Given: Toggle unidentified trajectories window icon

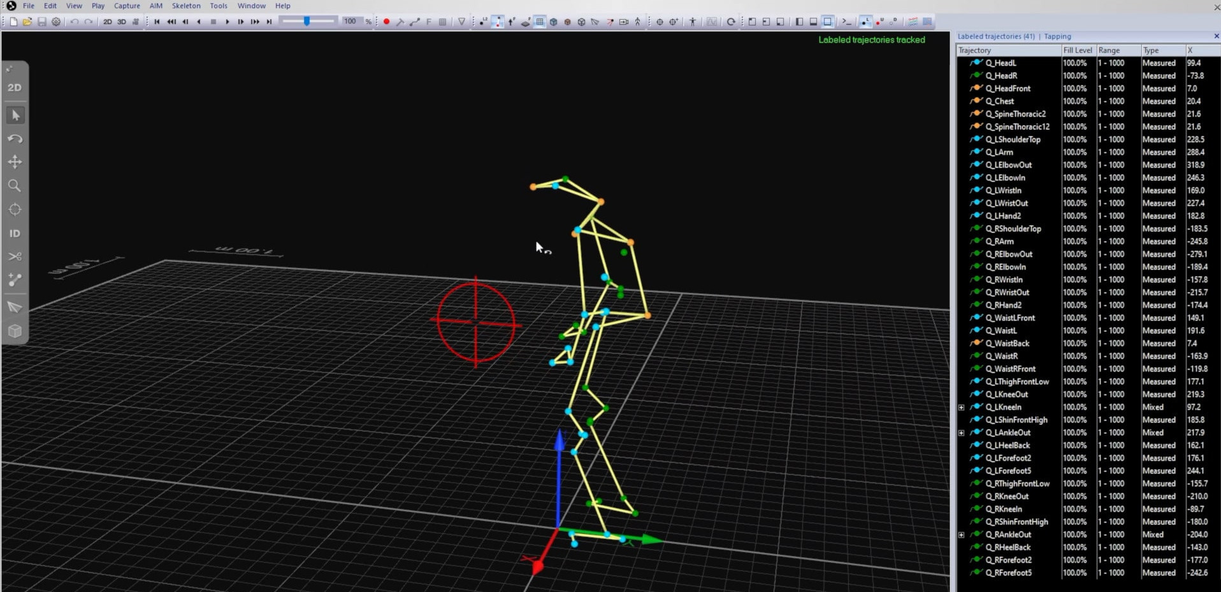Looking at the screenshot, I should click(x=880, y=22).
